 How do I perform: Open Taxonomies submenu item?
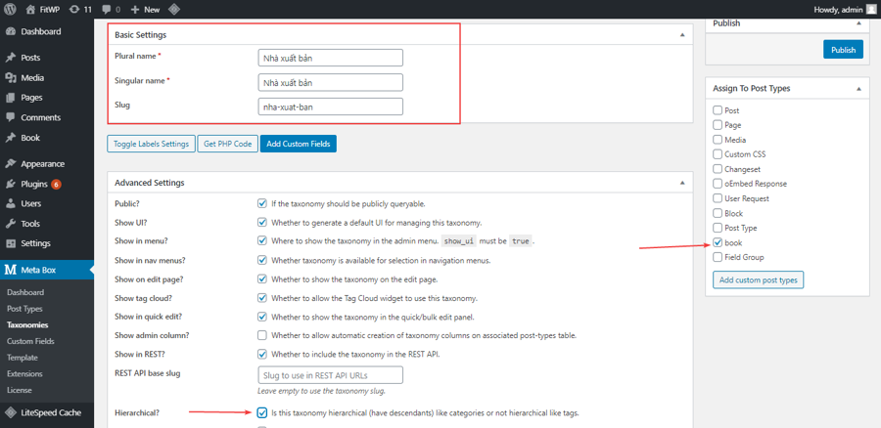(x=27, y=325)
